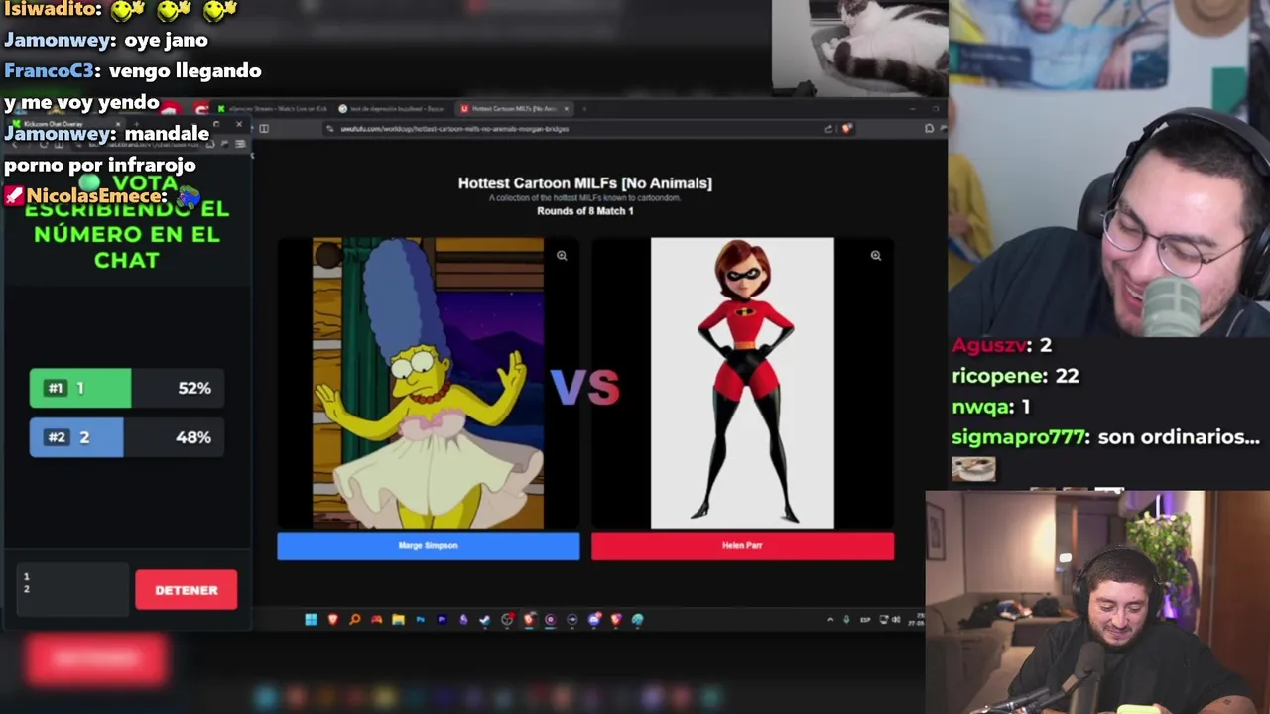Open File Explorer folder in taskbar
Screen dimensions: 1270x714
click(398, 619)
